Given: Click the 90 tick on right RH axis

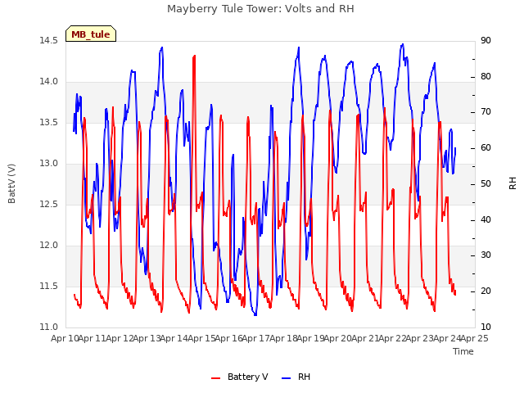Looking at the screenshot, I should pos(486,40).
